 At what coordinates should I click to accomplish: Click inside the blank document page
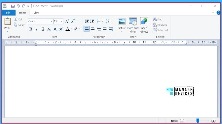pyautogui.click(x=111, y=81)
